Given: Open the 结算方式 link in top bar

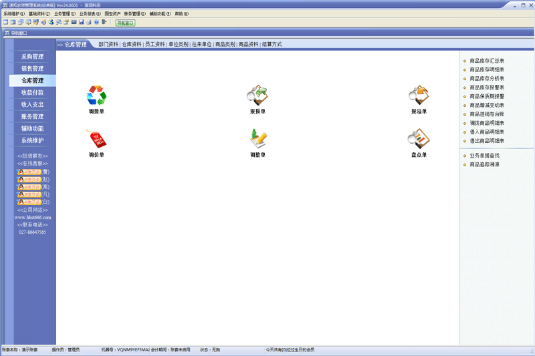Looking at the screenshot, I should point(272,44).
